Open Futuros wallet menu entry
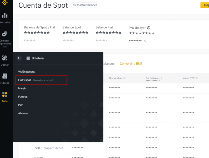209x158 pixels. coord(23,97)
